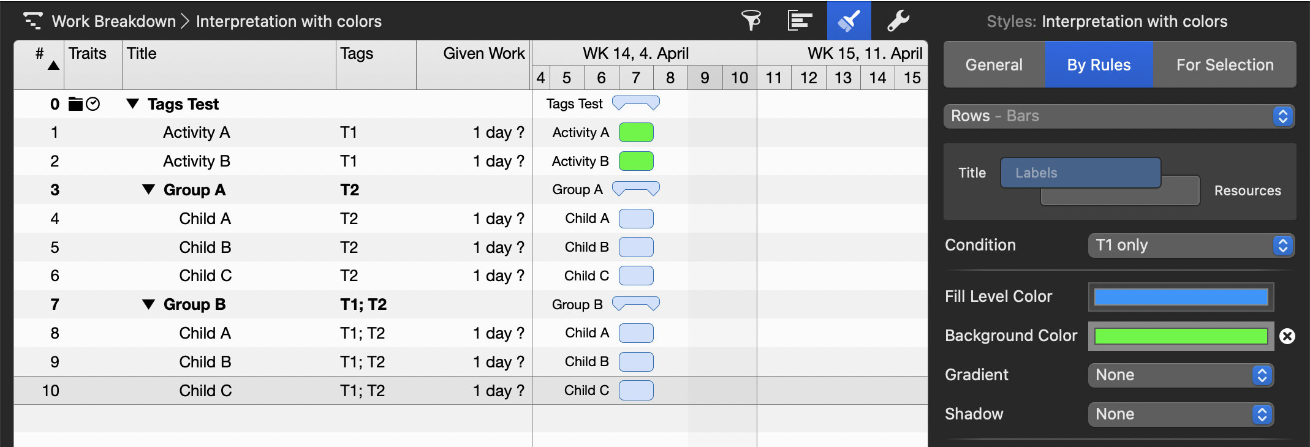Viewport: 1310px width, 447px height.
Task: Open the Gantt chart view icon
Action: [x=800, y=21]
